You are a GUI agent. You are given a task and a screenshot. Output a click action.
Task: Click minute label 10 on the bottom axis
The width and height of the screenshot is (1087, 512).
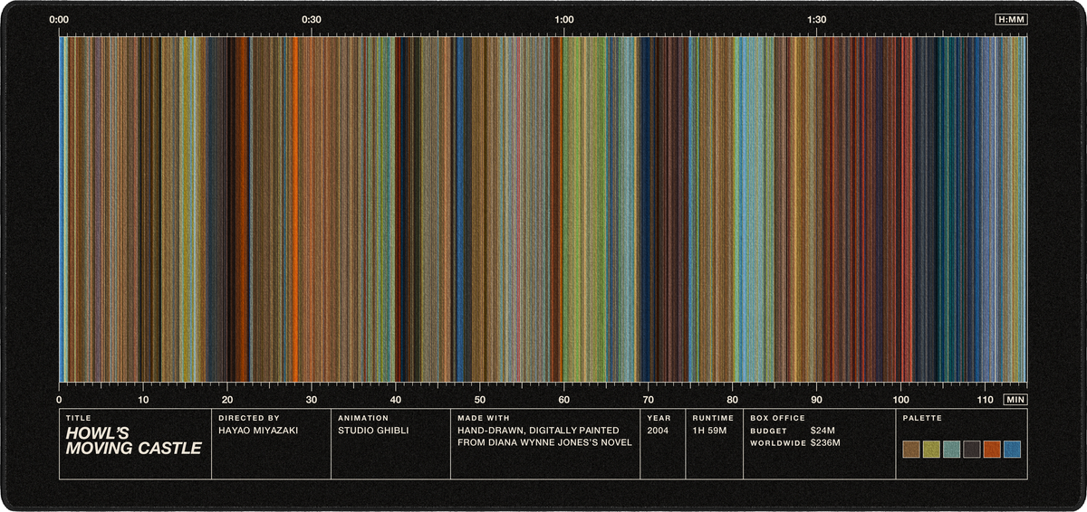(x=143, y=399)
